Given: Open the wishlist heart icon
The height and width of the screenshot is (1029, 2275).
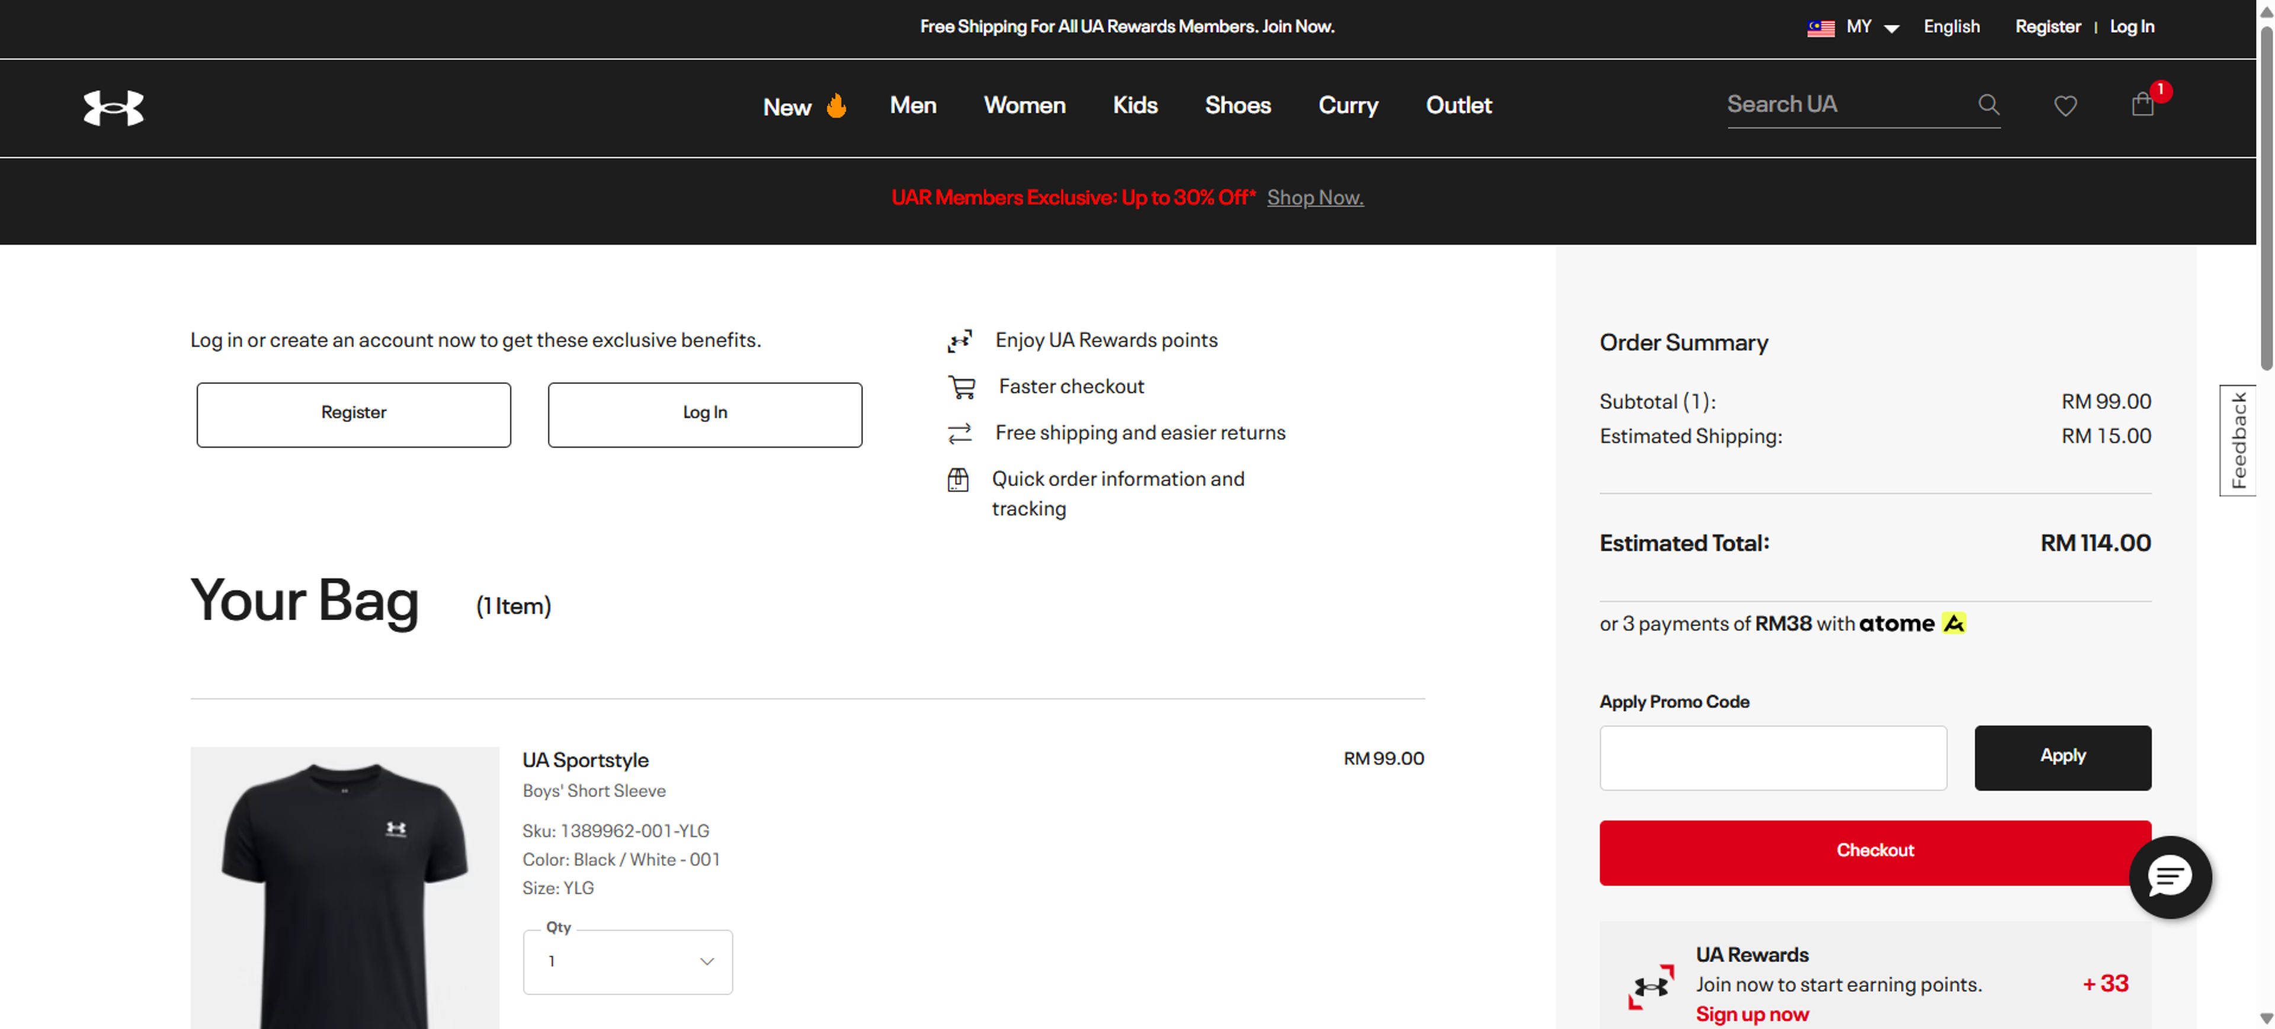Looking at the screenshot, I should (2065, 106).
